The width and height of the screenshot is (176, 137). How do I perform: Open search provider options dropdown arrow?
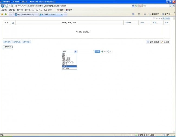[x=174, y=6]
